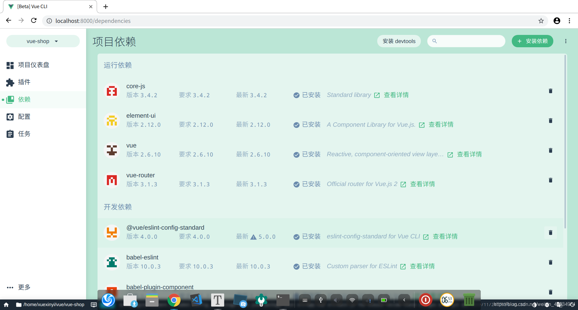Image resolution: width=578 pixels, height=310 pixels.
Task: Click the 开发依赖 section heading
Action: click(x=118, y=207)
